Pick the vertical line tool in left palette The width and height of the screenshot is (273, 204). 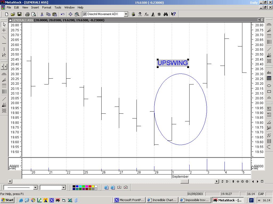click(4, 49)
